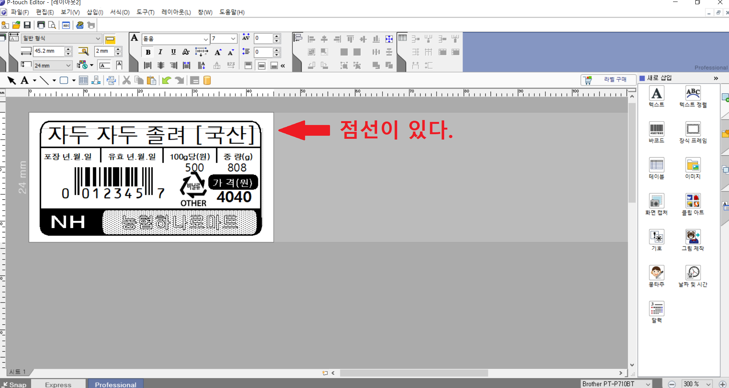Select the rounded rectangle shape tool
The image size is (729, 388).
64,80
